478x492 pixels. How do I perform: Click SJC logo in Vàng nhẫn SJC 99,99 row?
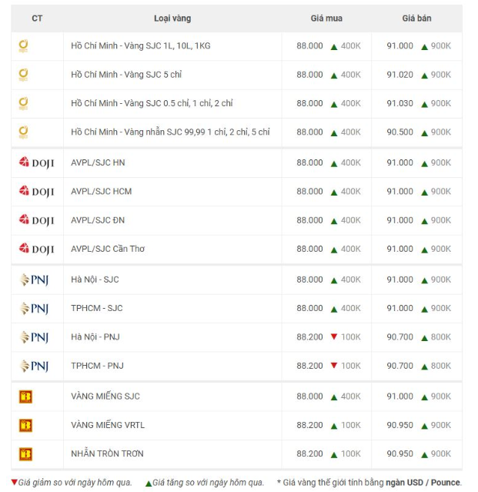click(x=24, y=132)
